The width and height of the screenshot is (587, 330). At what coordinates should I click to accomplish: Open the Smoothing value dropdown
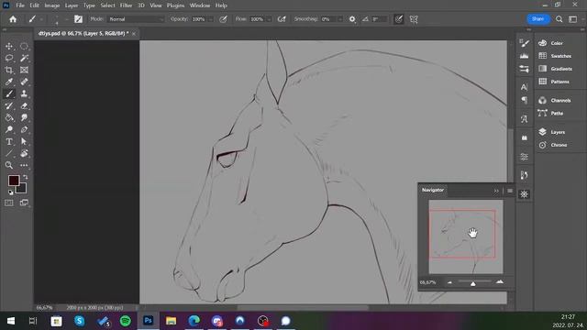(340, 19)
